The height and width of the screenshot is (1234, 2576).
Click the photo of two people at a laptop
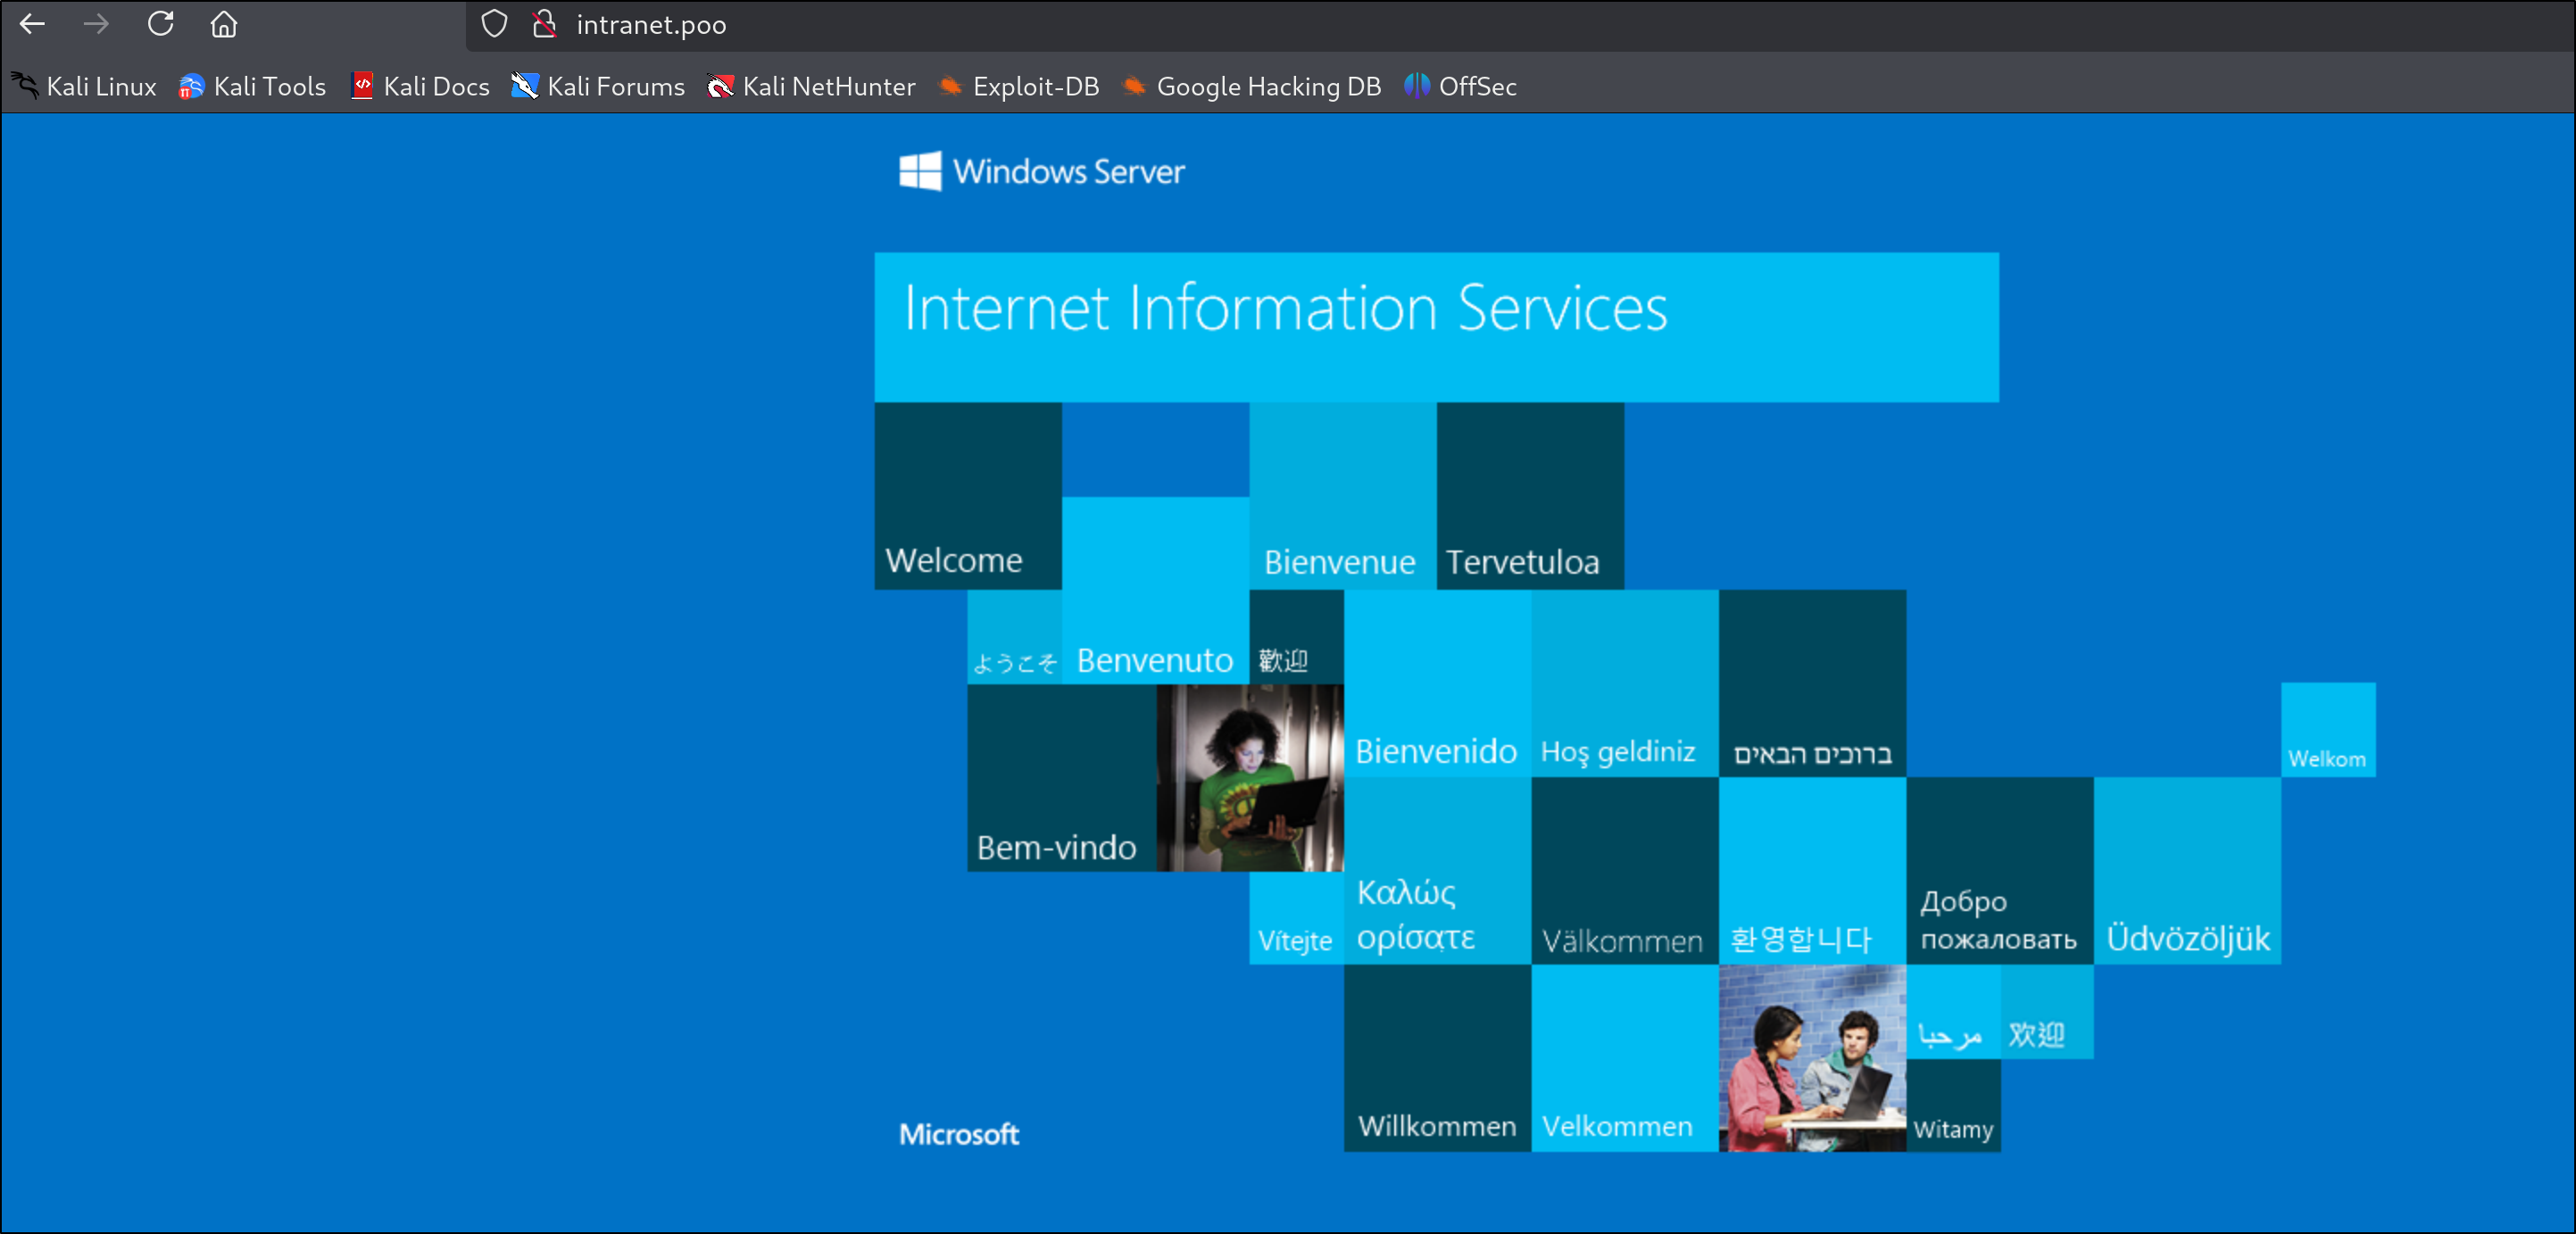pos(1811,1058)
